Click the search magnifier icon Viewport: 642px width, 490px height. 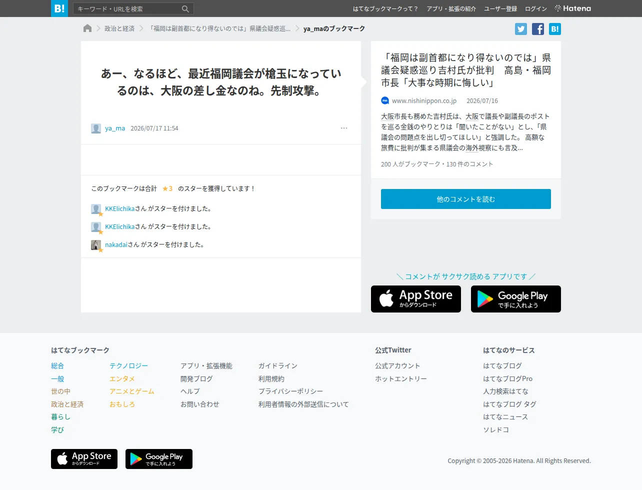(x=185, y=9)
